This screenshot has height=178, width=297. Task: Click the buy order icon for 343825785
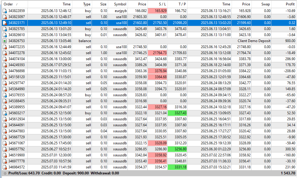click(x=5, y=29)
